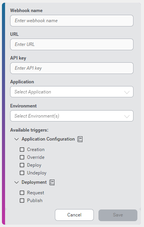The height and width of the screenshot is (227, 144).
Task: Click the Available triggers label
Action: pos(29,130)
